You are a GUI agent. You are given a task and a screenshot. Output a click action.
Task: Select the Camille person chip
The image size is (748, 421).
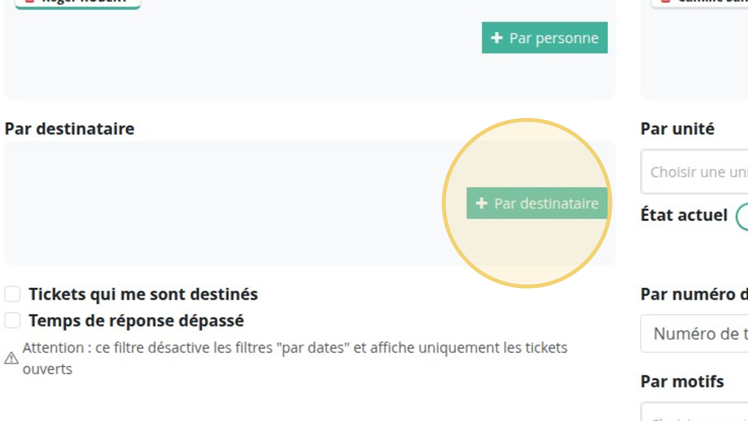tap(699, 4)
